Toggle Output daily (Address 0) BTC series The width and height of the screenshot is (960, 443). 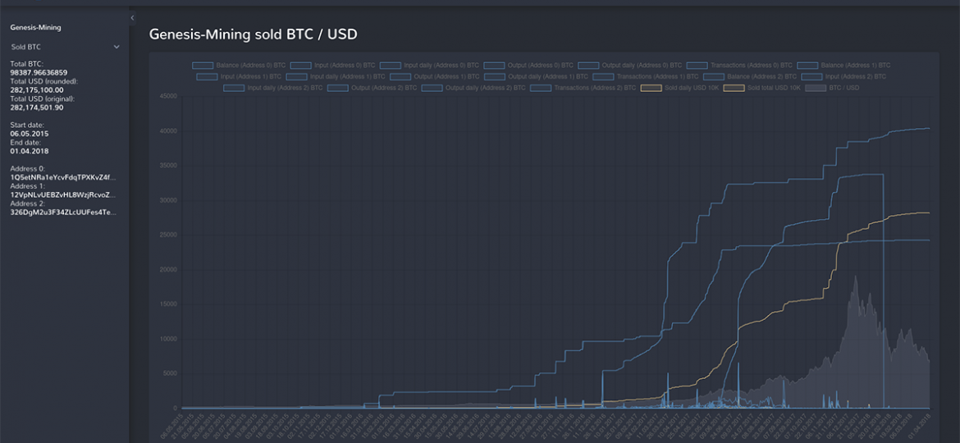(630, 65)
